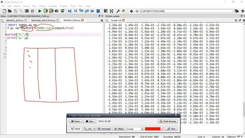The image size is (245, 138).
Task: Click Finish drawing in VSDC recorder
Action: click(x=168, y=121)
